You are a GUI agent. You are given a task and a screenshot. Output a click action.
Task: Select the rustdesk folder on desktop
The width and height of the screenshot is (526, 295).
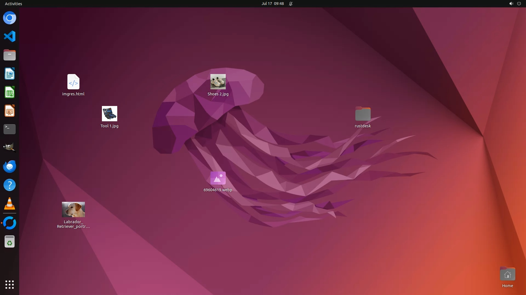coord(363,114)
